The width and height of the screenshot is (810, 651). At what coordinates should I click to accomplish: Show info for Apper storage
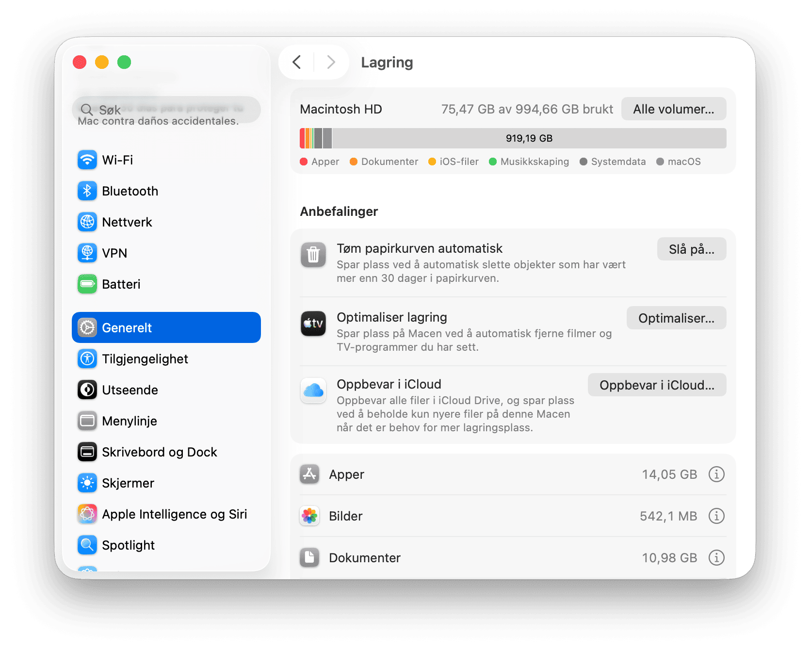(x=716, y=474)
